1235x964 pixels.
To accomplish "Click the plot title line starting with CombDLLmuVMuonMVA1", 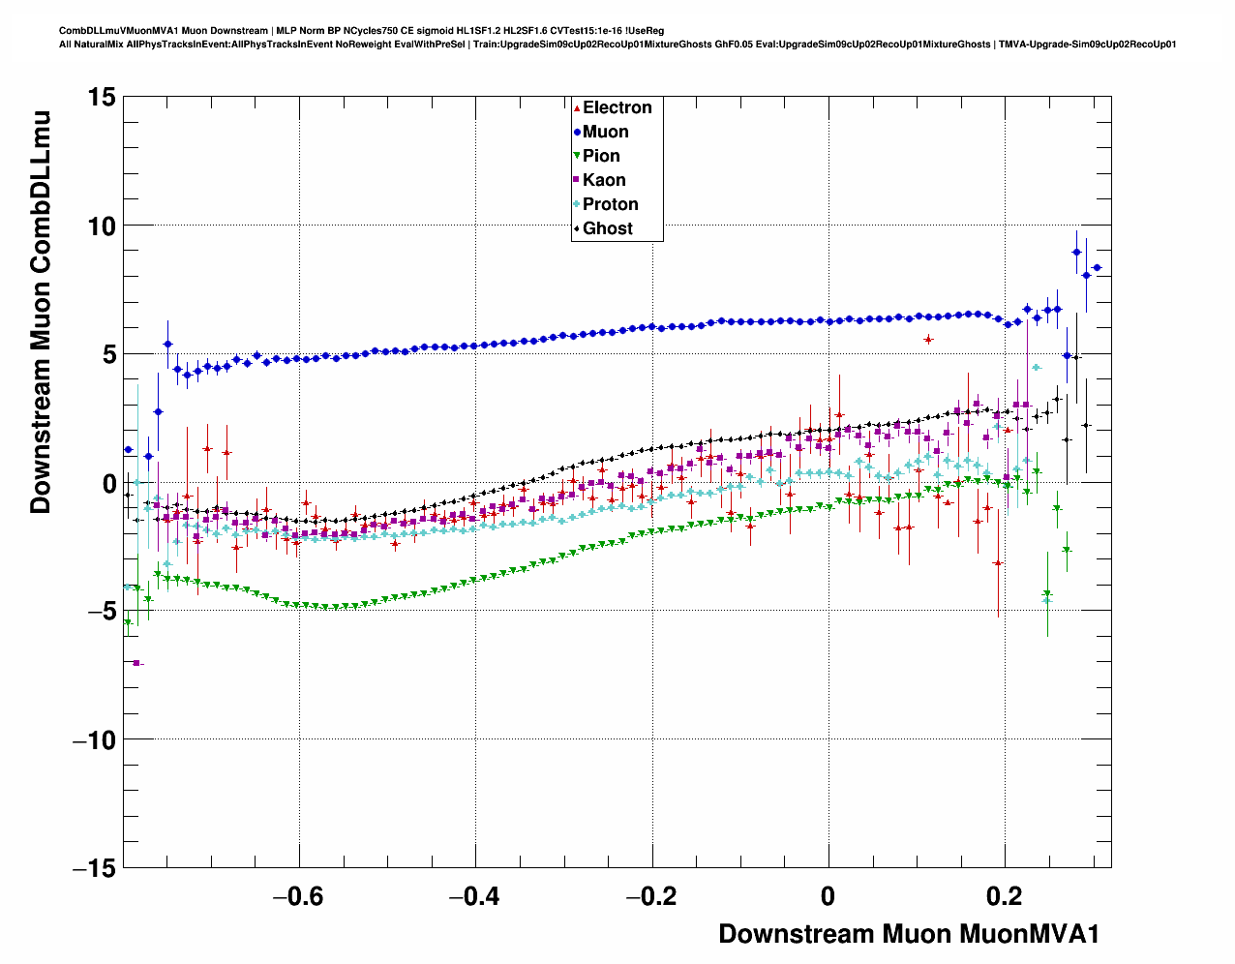I will [361, 31].
